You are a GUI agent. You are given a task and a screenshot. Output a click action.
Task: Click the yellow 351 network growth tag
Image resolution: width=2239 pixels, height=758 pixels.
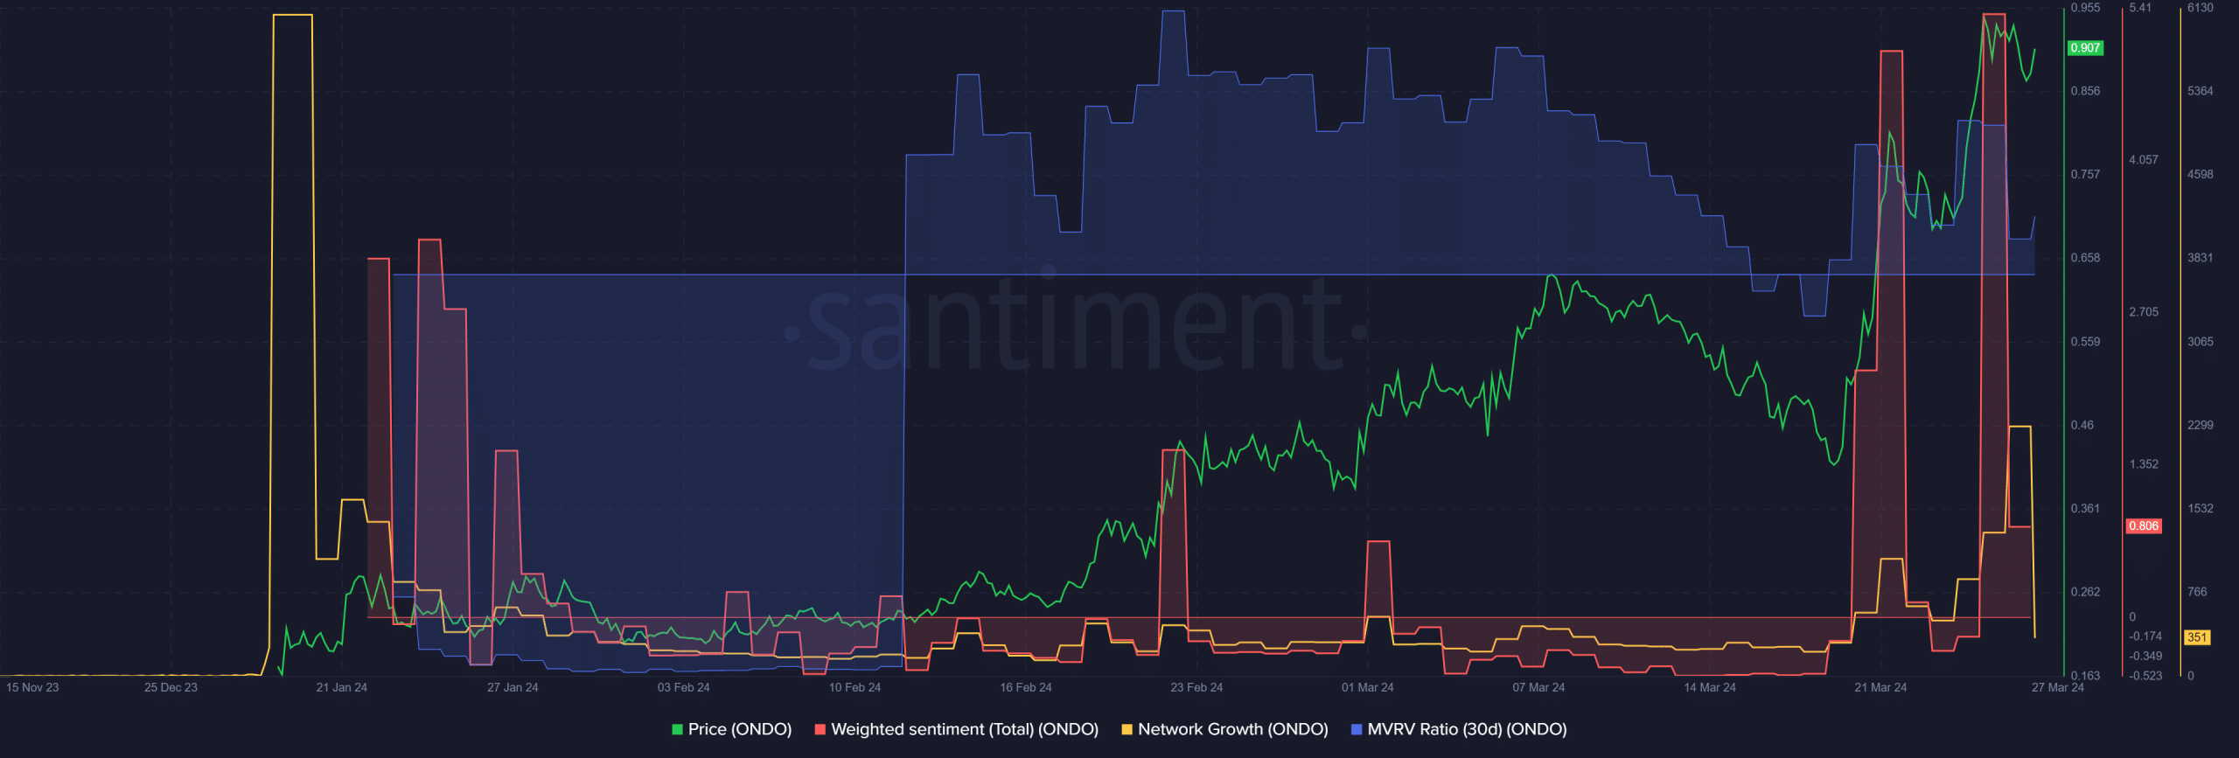2197,637
